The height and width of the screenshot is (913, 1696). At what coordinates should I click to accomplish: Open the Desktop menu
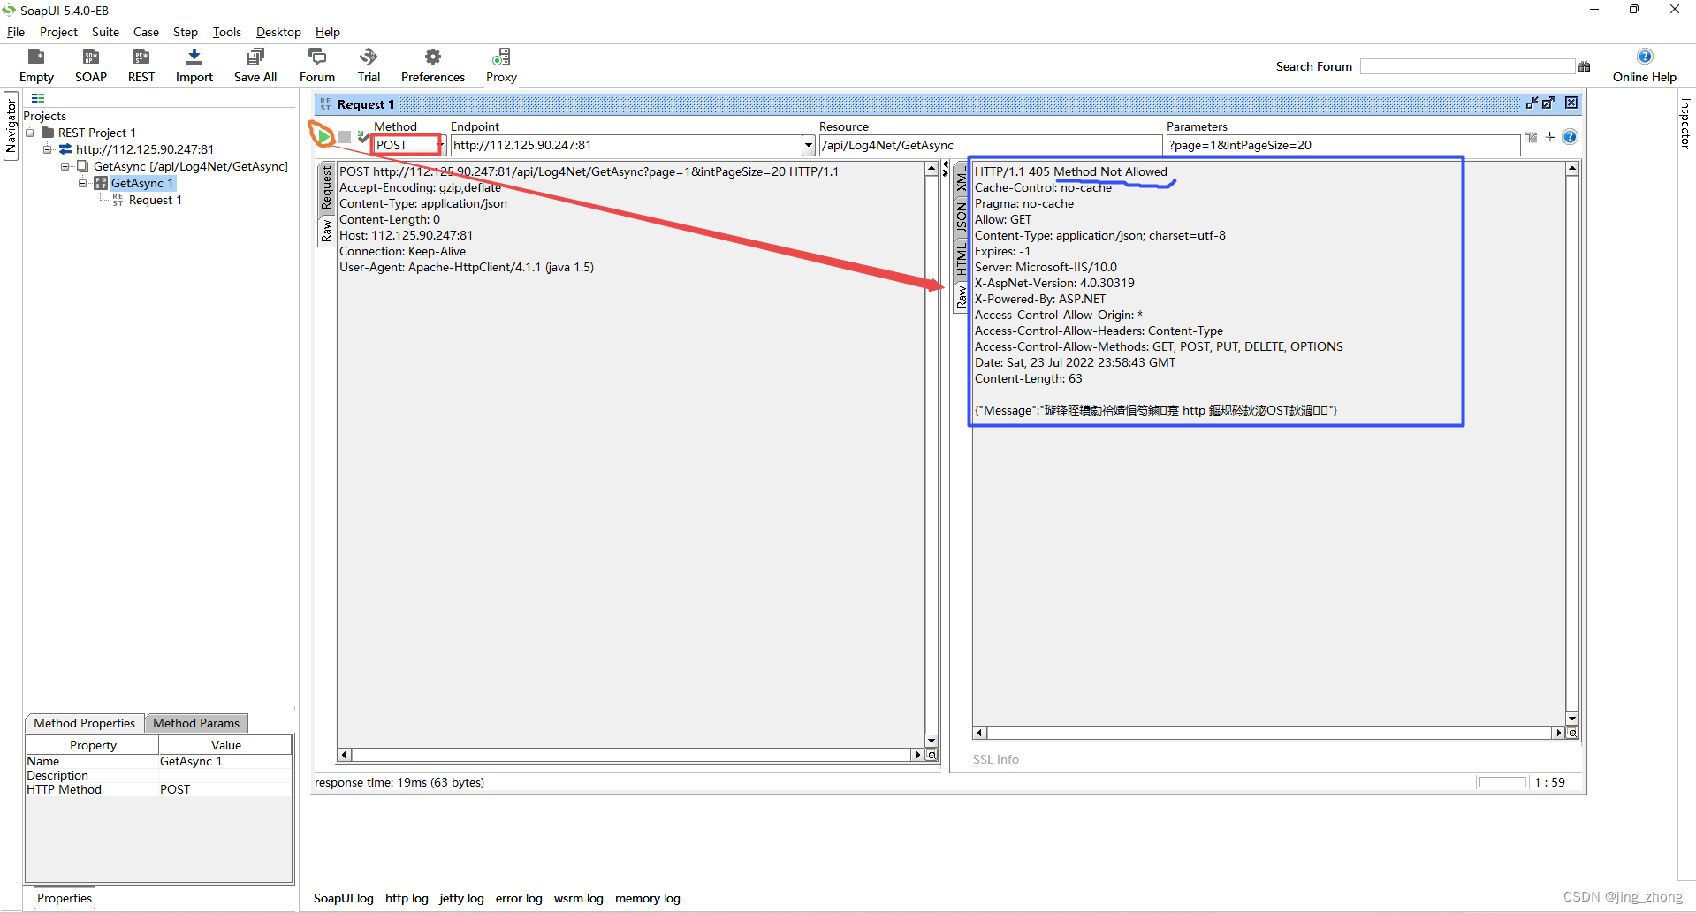[x=278, y=32]
